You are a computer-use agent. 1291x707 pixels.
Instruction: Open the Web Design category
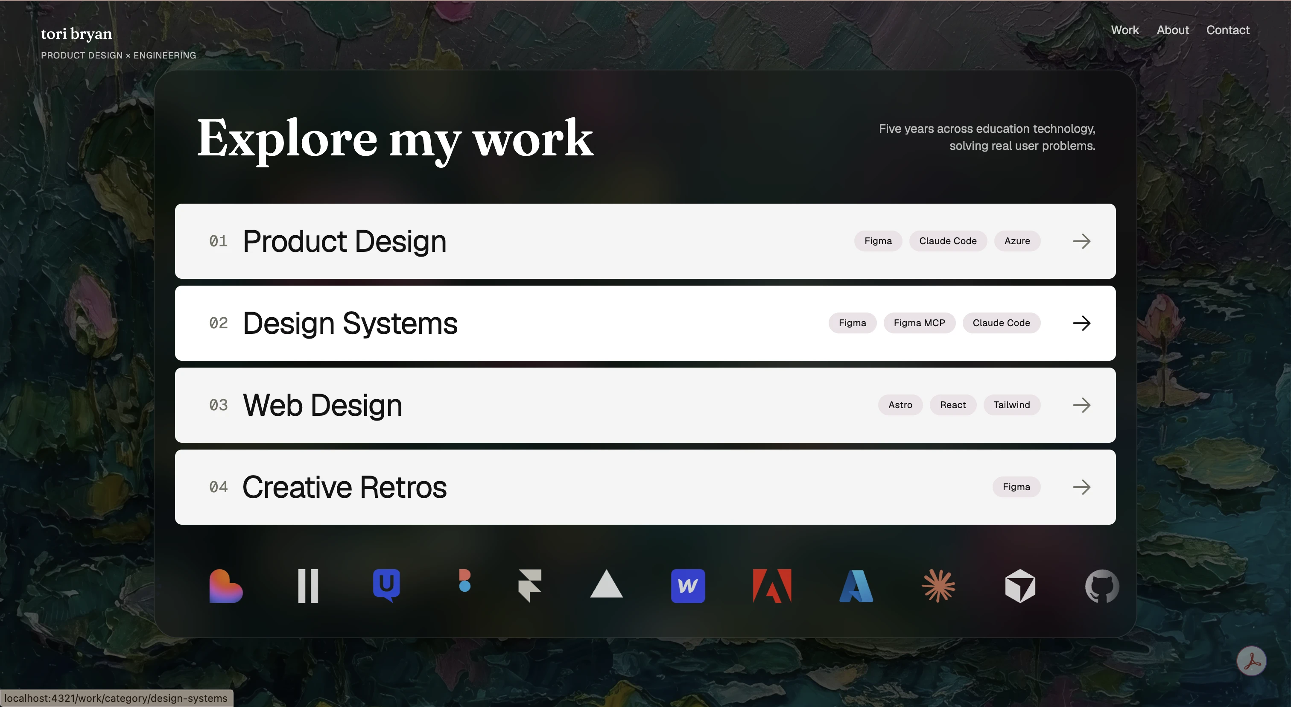645,405
